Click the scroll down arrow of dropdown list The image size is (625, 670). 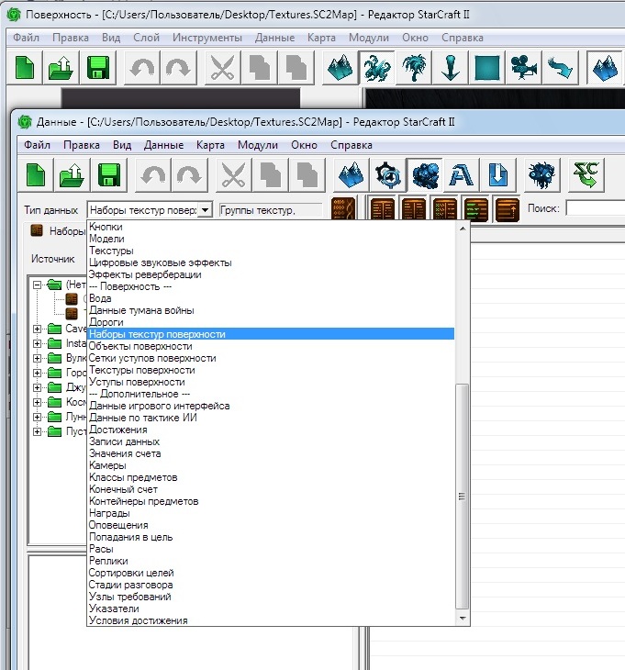click(x=462, y=619)
